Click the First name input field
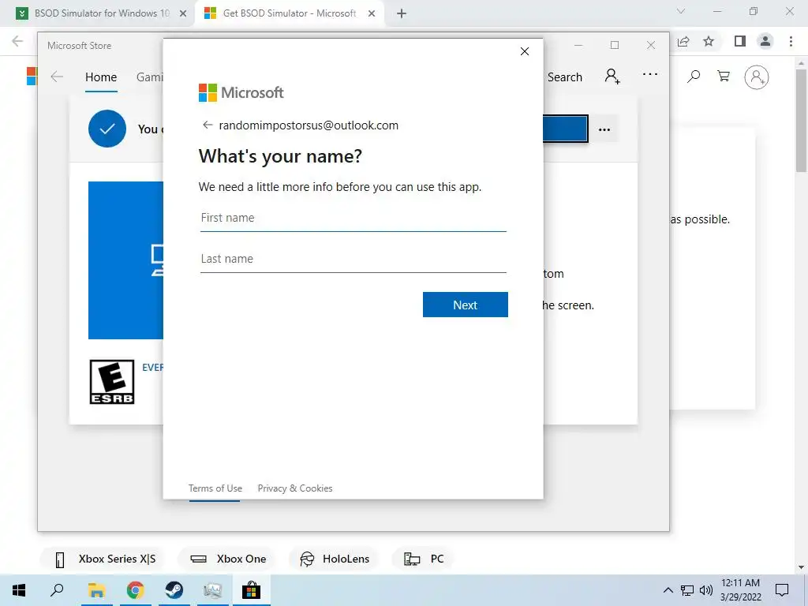The image size is (808, 606). coord(353,219)
